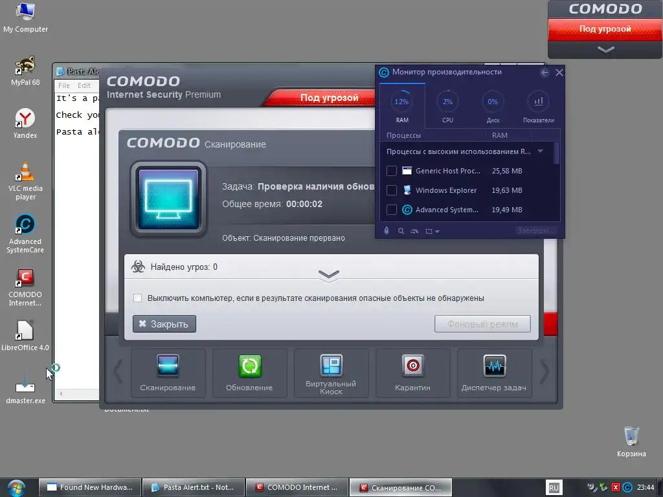Click the taskbar clock 23:44

coord(646,488)
